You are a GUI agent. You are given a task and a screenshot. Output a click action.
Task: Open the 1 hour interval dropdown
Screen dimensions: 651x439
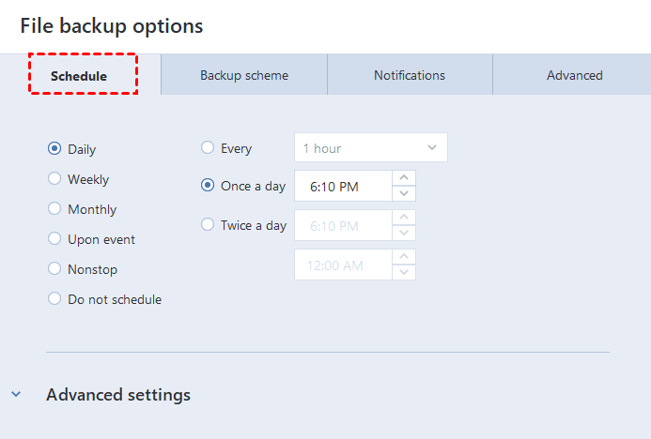(x=370, y=148)
